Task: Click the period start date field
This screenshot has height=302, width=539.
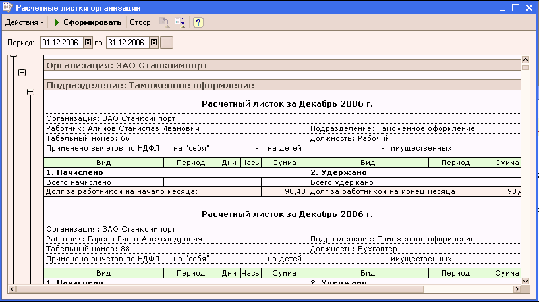Action: 61,43
